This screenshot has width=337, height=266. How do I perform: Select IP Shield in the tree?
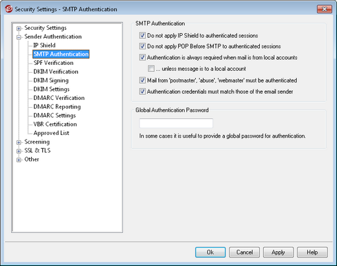pyautogui.click(x=45, y=45)
